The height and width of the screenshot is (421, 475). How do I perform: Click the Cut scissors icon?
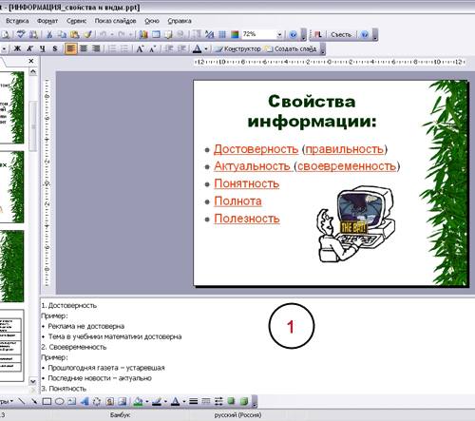click(x=49, y=34)
